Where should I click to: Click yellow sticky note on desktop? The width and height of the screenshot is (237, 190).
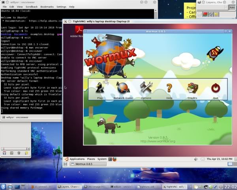(190, 11)
